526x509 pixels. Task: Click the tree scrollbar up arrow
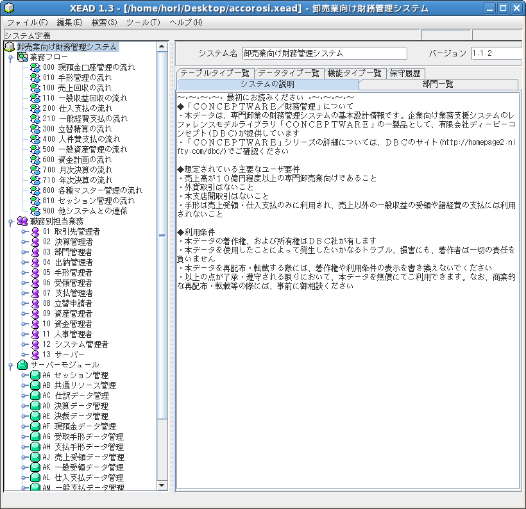[162, 47]
